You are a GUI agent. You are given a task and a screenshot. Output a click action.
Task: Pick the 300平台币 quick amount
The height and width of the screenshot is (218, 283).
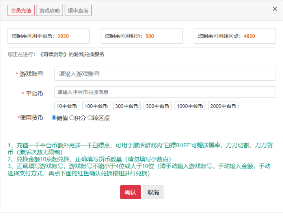(127, 106)
